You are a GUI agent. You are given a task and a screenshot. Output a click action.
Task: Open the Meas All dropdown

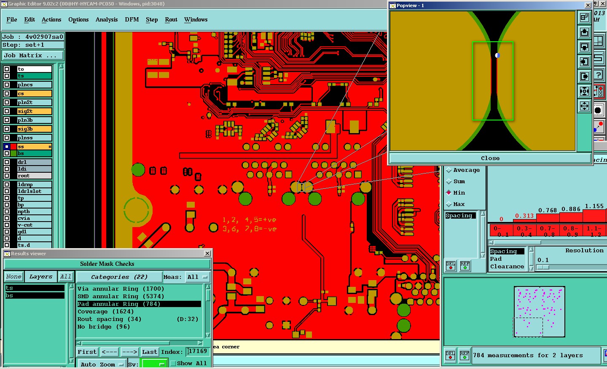(x=198, y=277)
